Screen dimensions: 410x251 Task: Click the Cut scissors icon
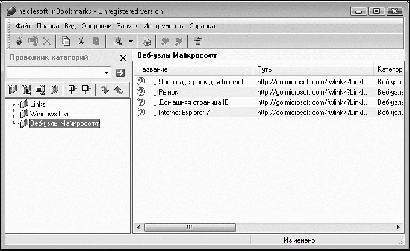pos(81,41)
